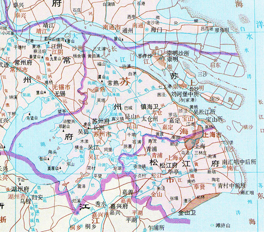Select the 虞山 mountain triangle symbol
Viewport: 264px width, 232px height.
[102, 81]
